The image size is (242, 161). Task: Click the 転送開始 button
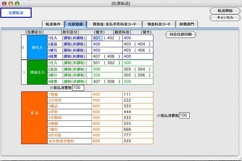[x=225, y=11]
